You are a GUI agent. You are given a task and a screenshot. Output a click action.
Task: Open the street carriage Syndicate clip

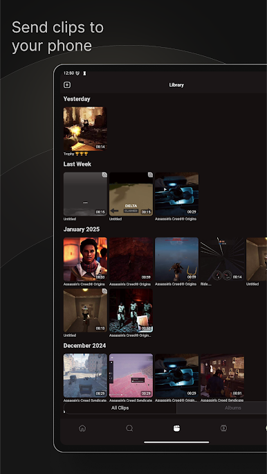tap(85, 376)
